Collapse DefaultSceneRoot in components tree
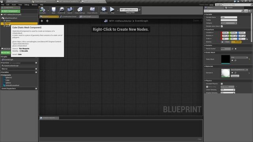The image size is (253, 142). pyautogui.click(x=2, y=18)
